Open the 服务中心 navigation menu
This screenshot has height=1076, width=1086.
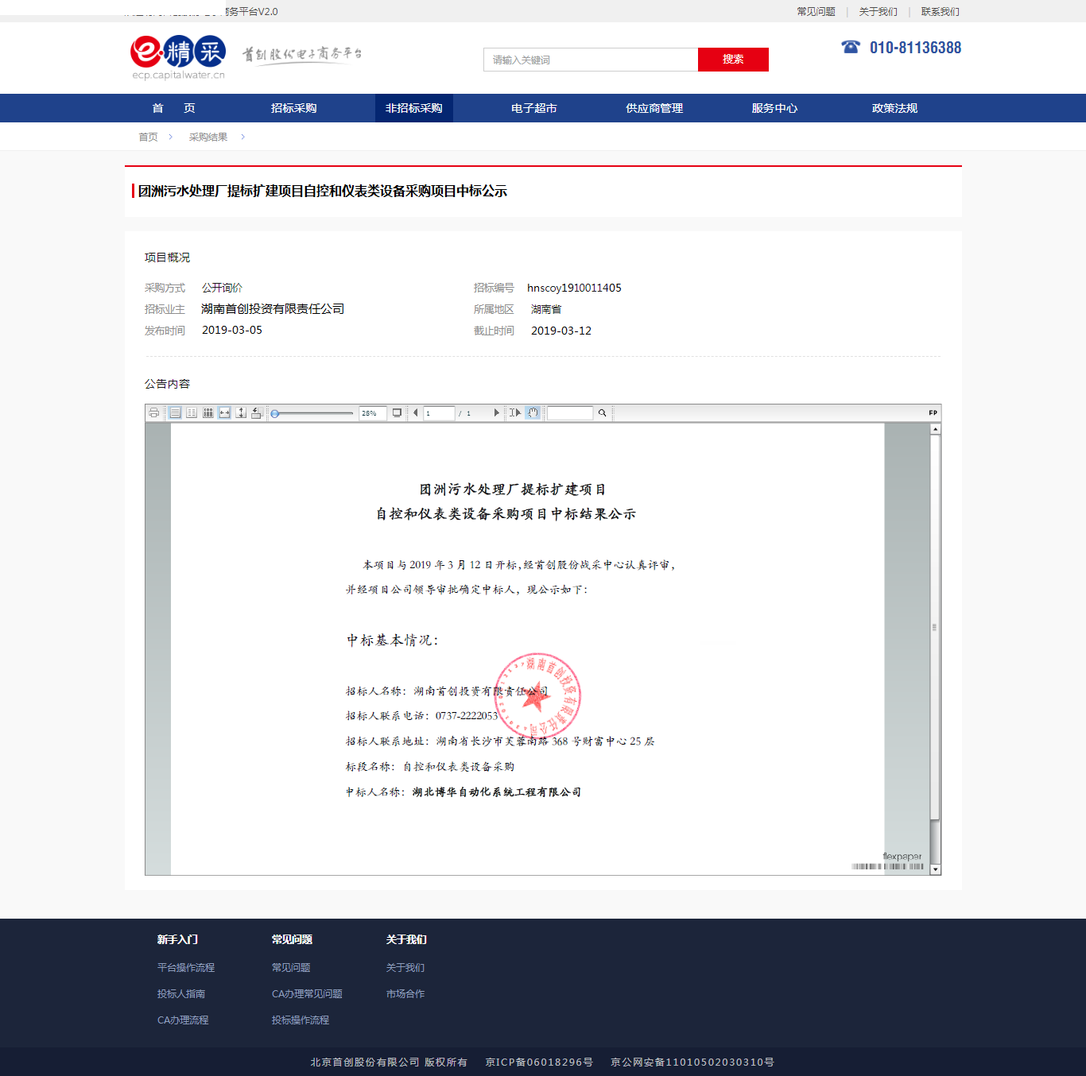tap(774, 108)
